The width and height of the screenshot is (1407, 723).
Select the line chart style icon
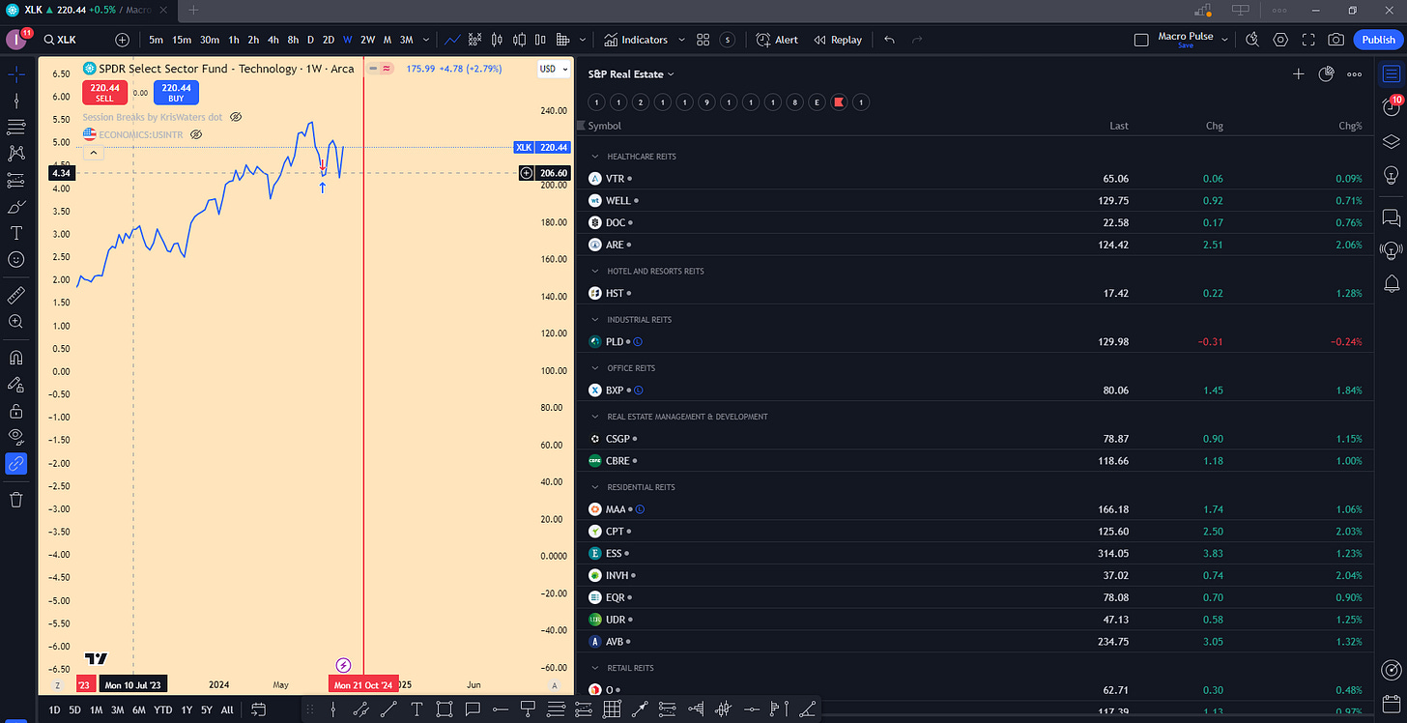pyautogui.click(x=452, y=40)
